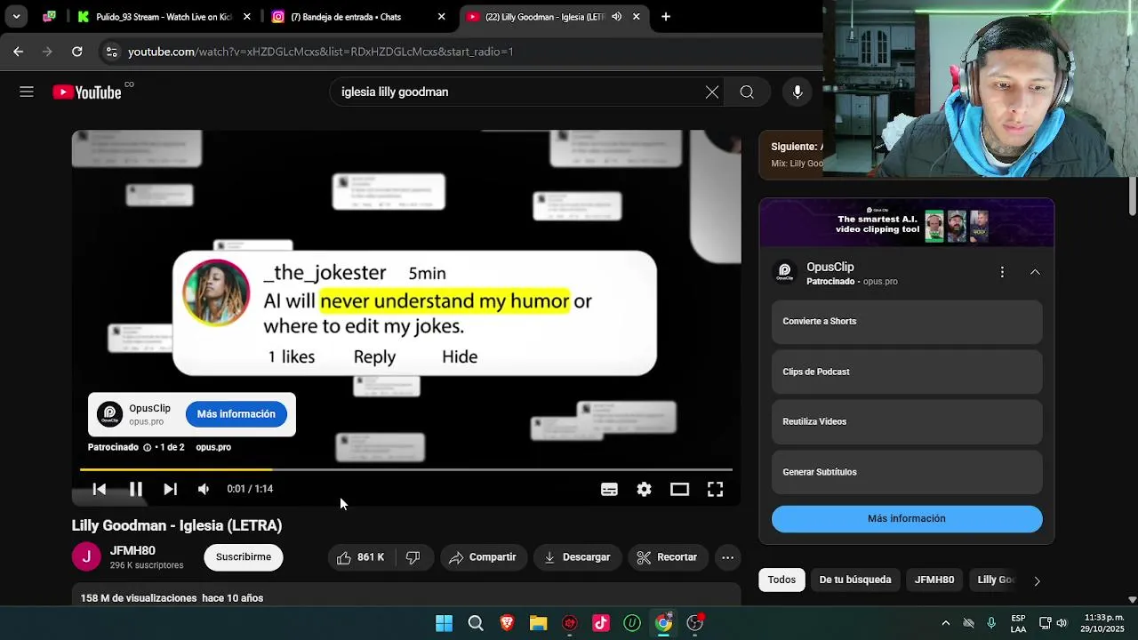The width and height of the screenshot is (1138, 640).
Task: Open a new browser tab
Action: pos(666,17)
